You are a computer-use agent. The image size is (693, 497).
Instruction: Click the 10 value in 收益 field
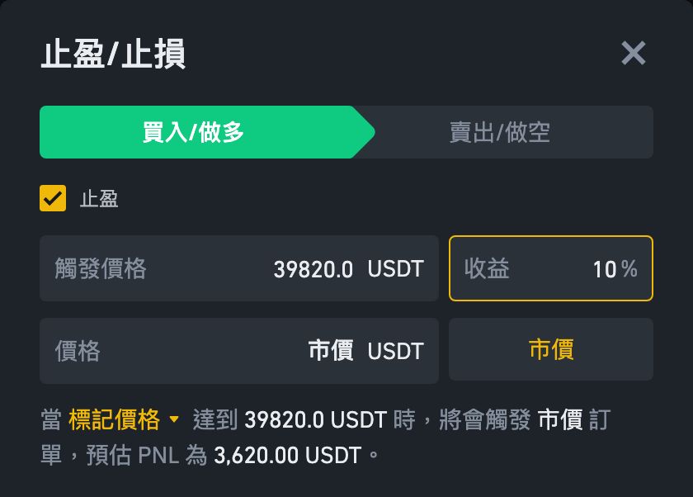(604, 269)
